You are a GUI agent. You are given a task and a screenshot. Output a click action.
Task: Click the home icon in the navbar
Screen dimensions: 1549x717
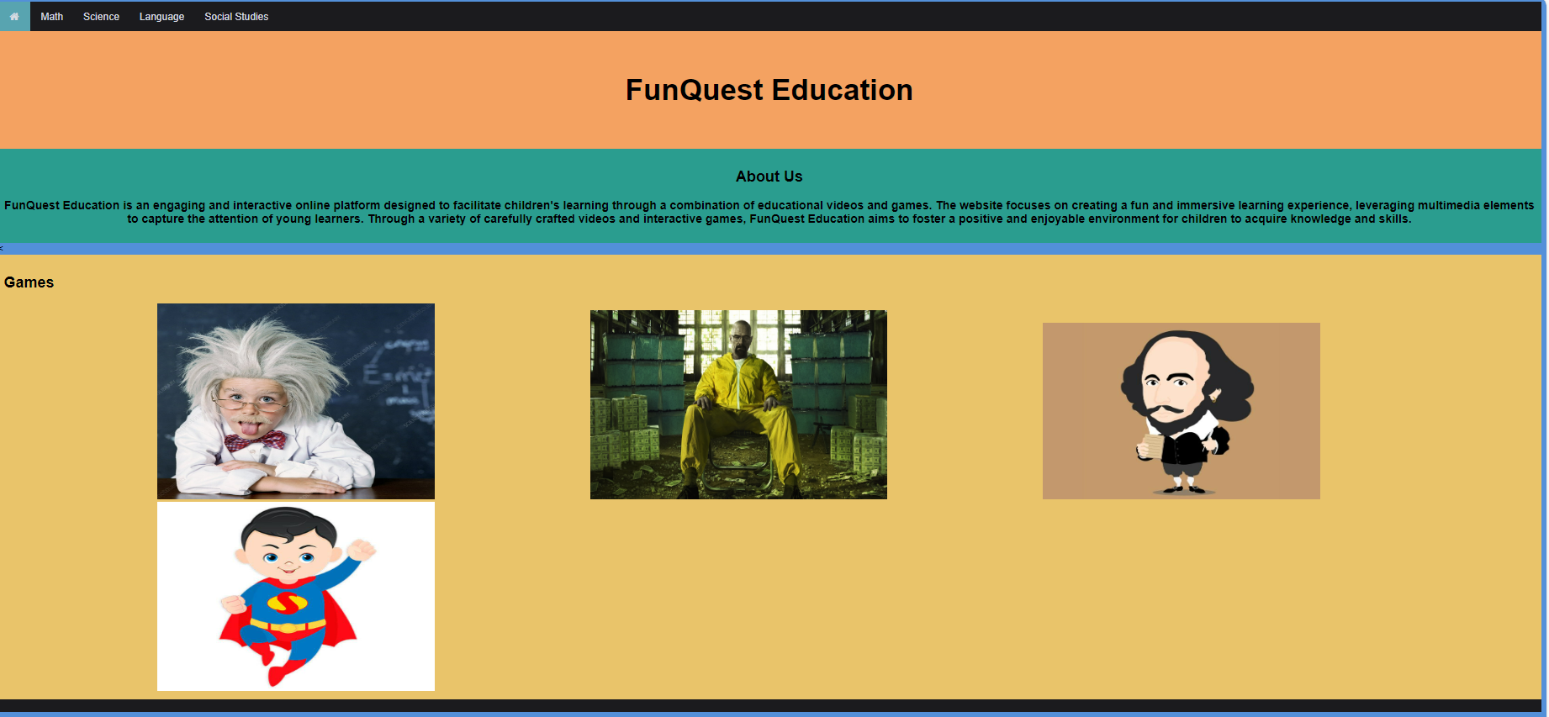(x=14, y=16)
